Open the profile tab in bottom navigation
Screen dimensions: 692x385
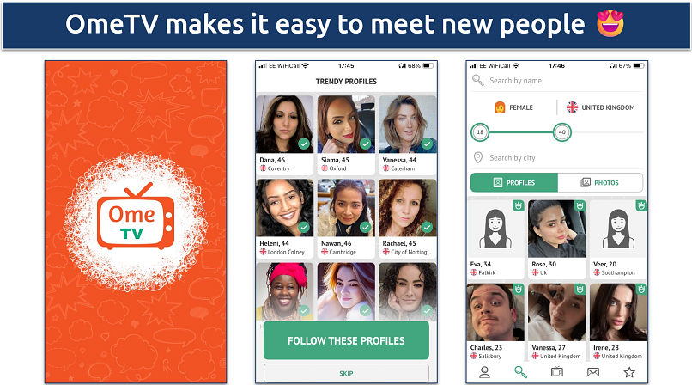(x=484, y=372)
